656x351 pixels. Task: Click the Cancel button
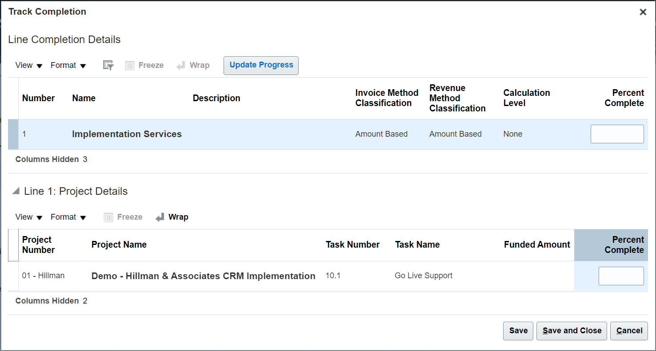click(x=629, y=331)
